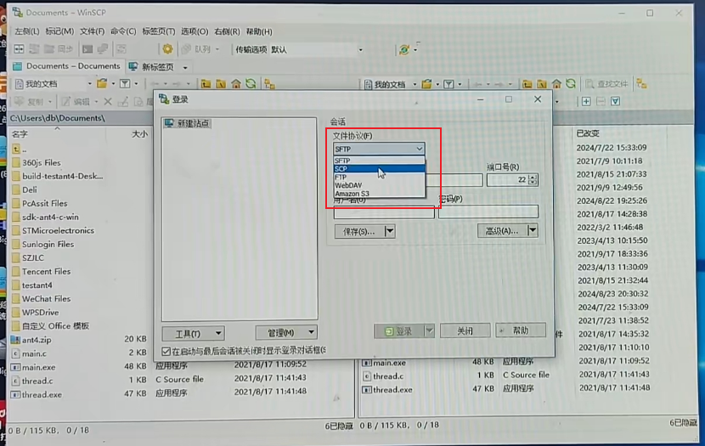Toggle the show login dialog on startup checkbox
Screen dimensions: 705x446
166,351
